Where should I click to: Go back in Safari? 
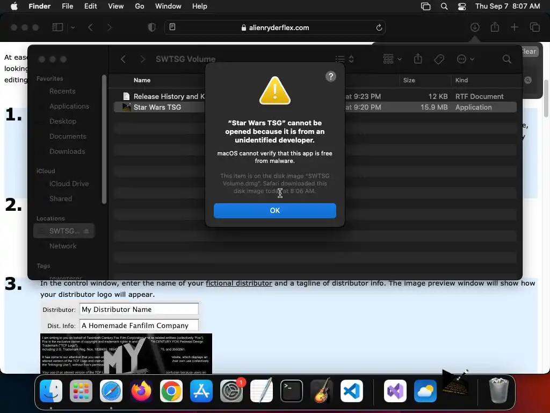tap(90, 27)
